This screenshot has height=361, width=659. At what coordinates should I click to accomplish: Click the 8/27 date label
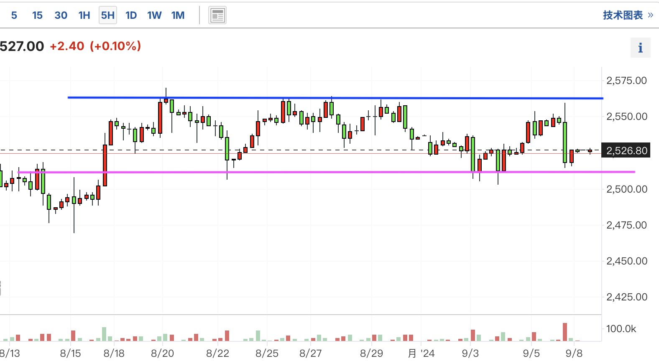click(310, 353)
